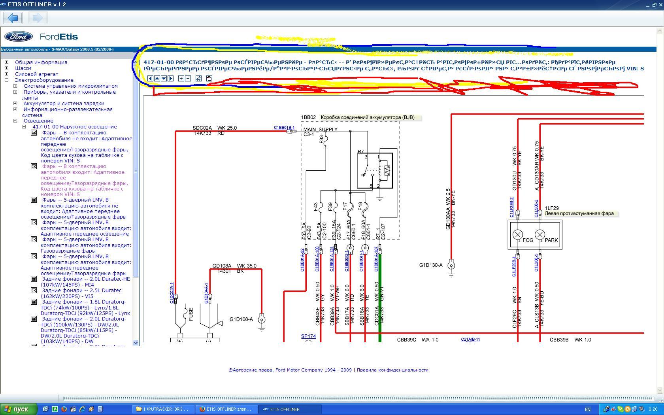Open Авторские права Ford Motor Company link
This screenshot has width=664, height=415.
pyautogui.click(x=290, y=370)
